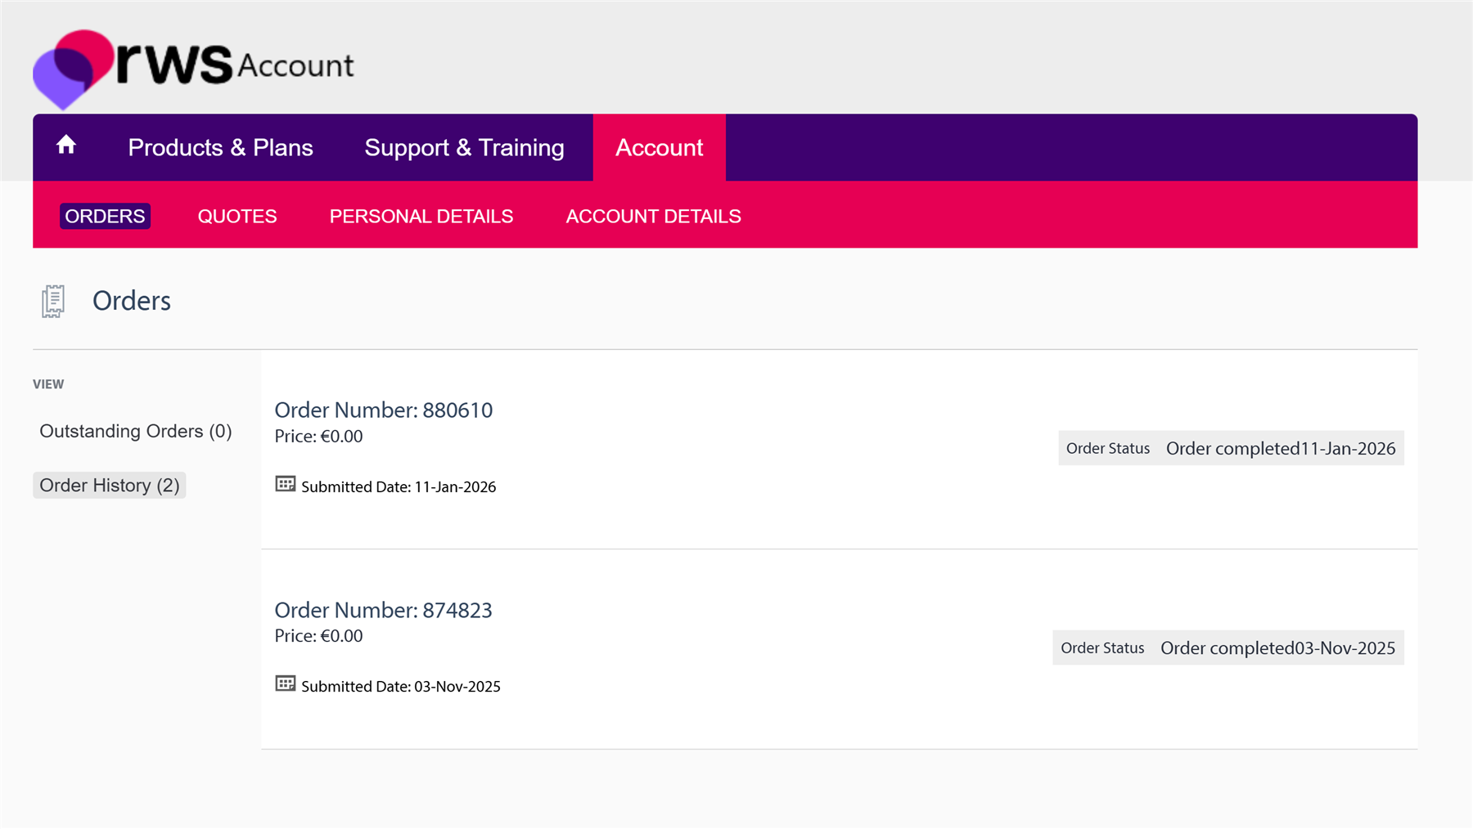View PERSONAL DETAILS page
Viewport: 1473px width, 829px height.
point(421,216)
